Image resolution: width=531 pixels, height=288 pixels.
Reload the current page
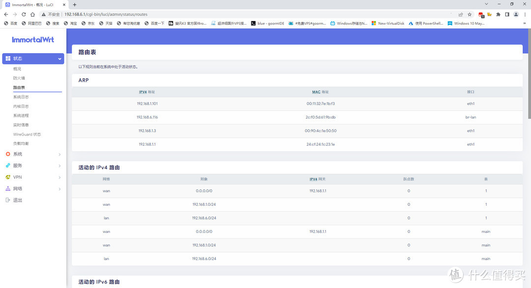[x=24, y=14]
